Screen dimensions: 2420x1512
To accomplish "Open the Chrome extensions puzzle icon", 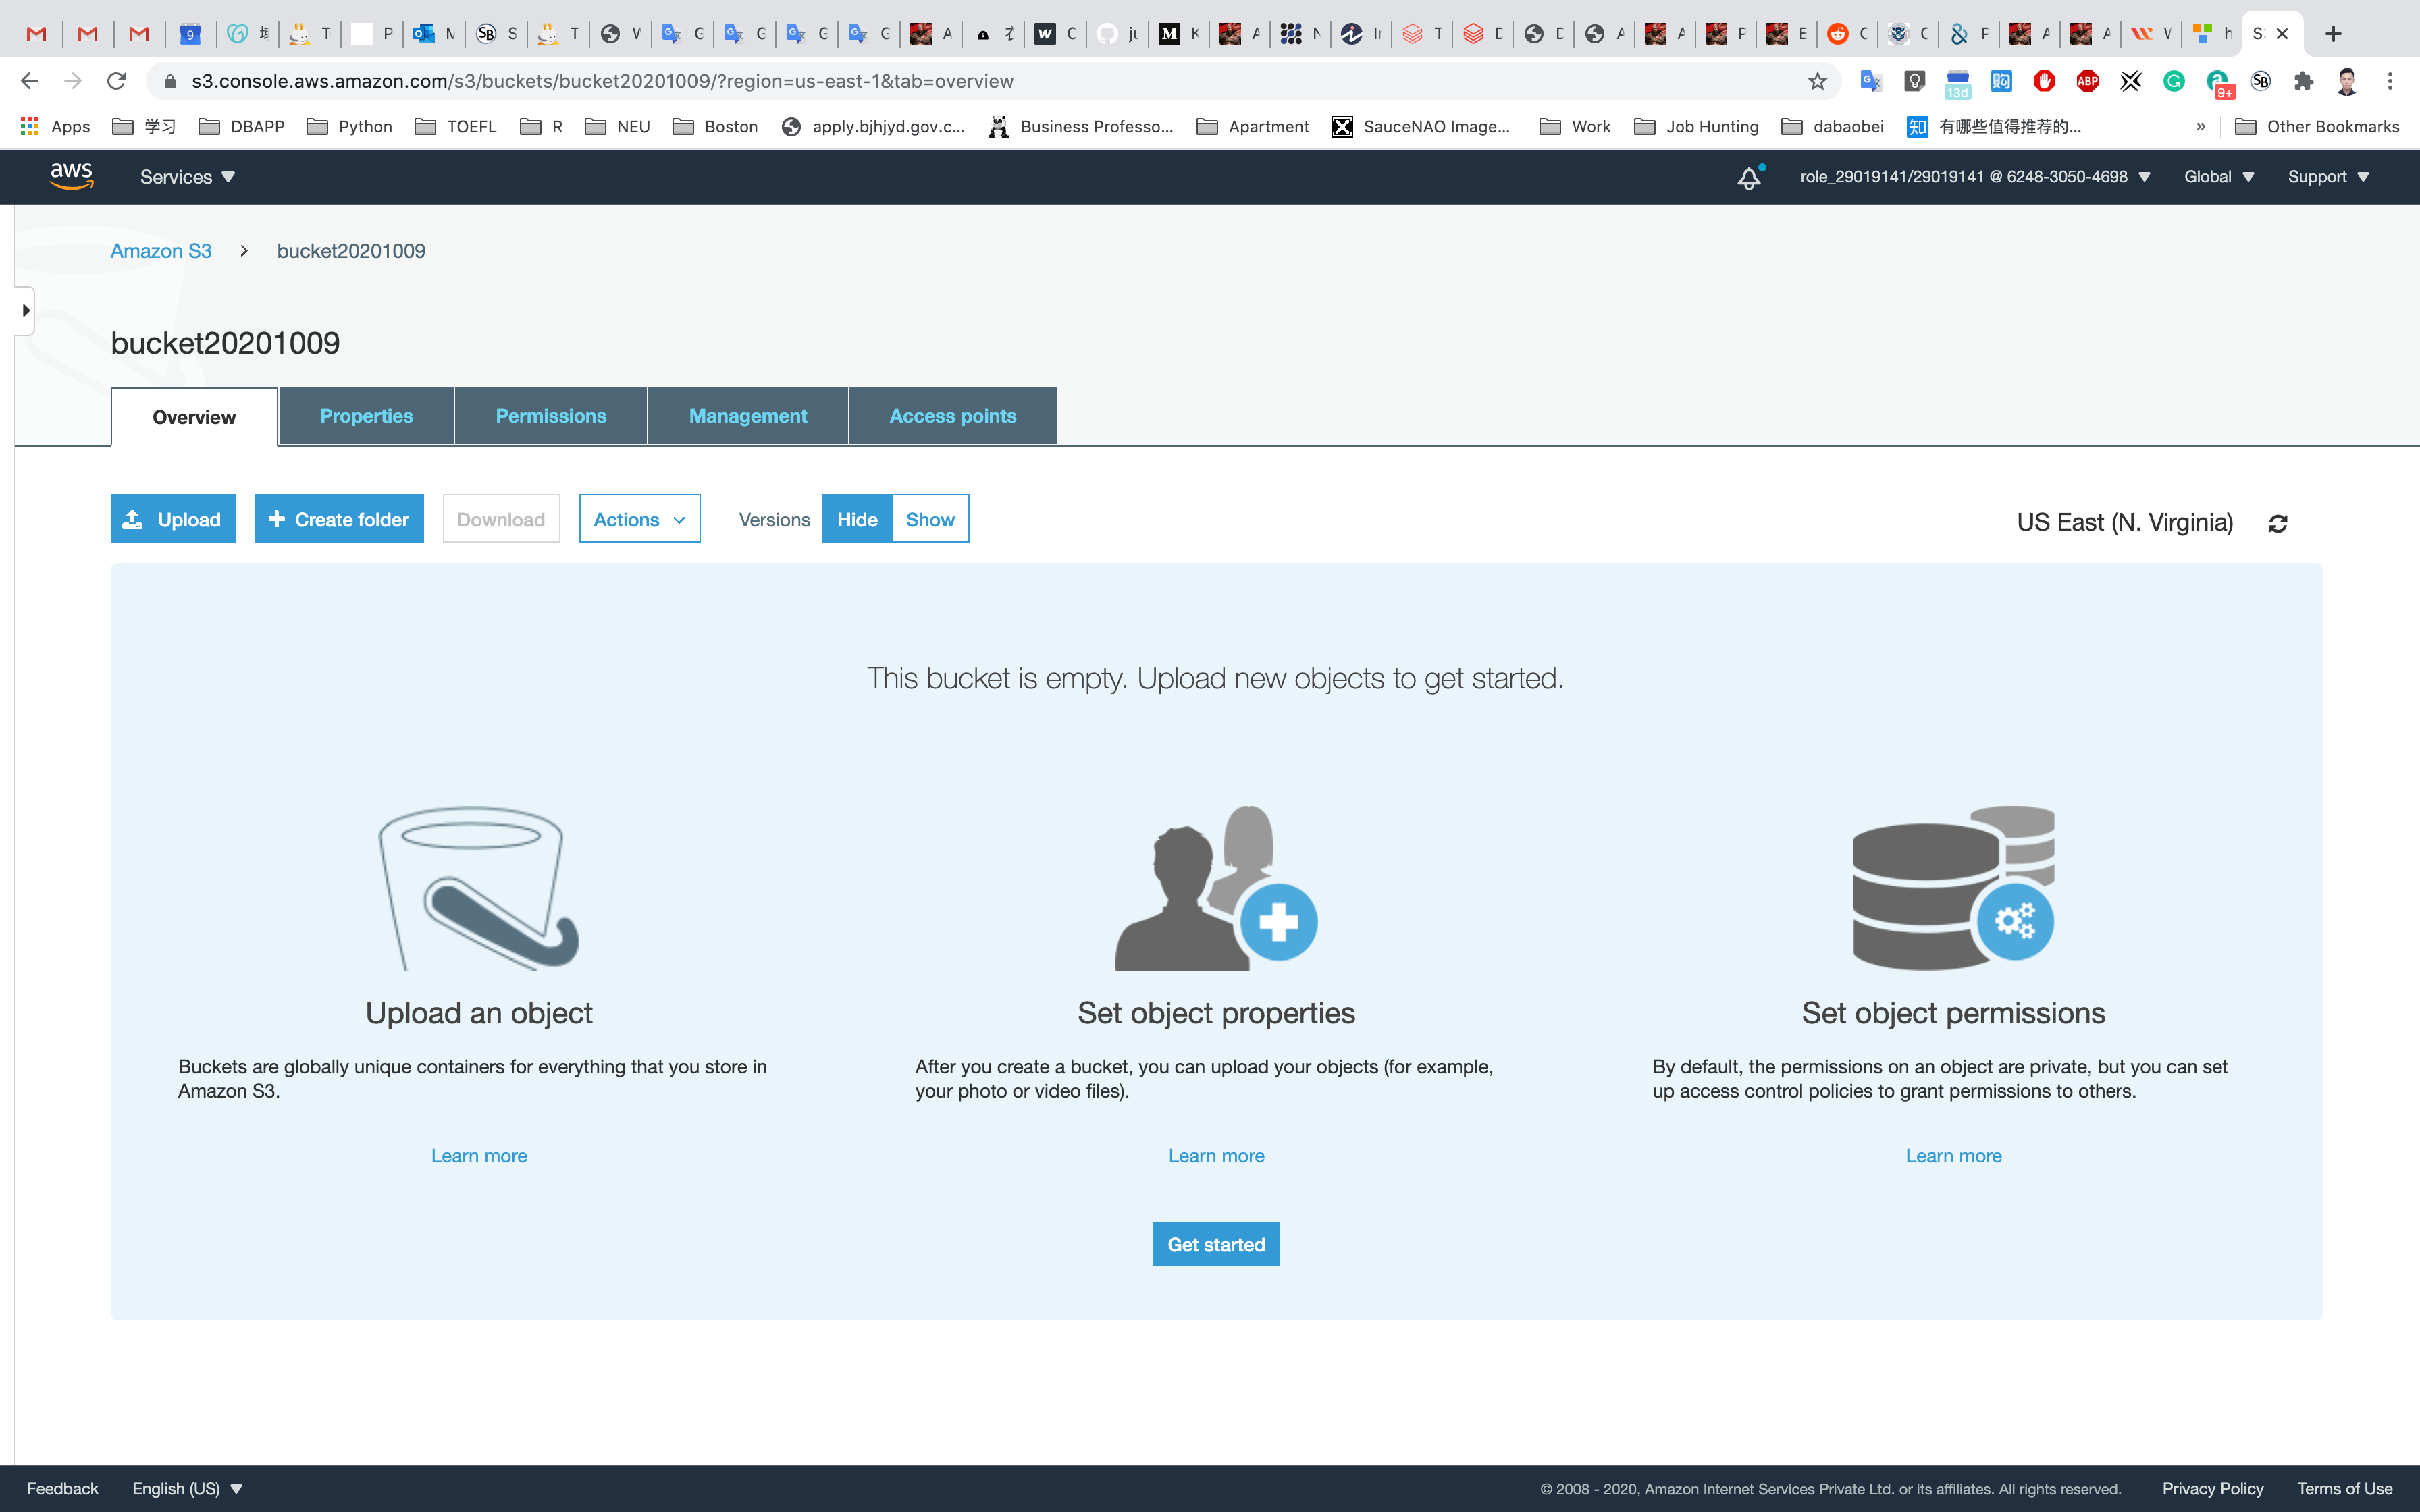I will [2304, 81].
